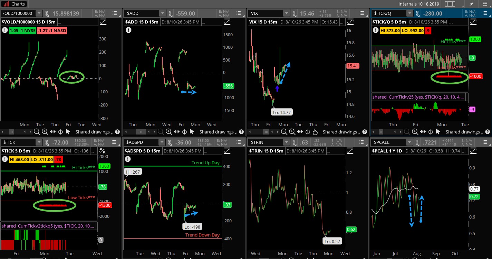Open Shared drawings dropdown under VIX chart
This screenshot has height=259, width=492.
pyautogui.click(x=342, y=132)
